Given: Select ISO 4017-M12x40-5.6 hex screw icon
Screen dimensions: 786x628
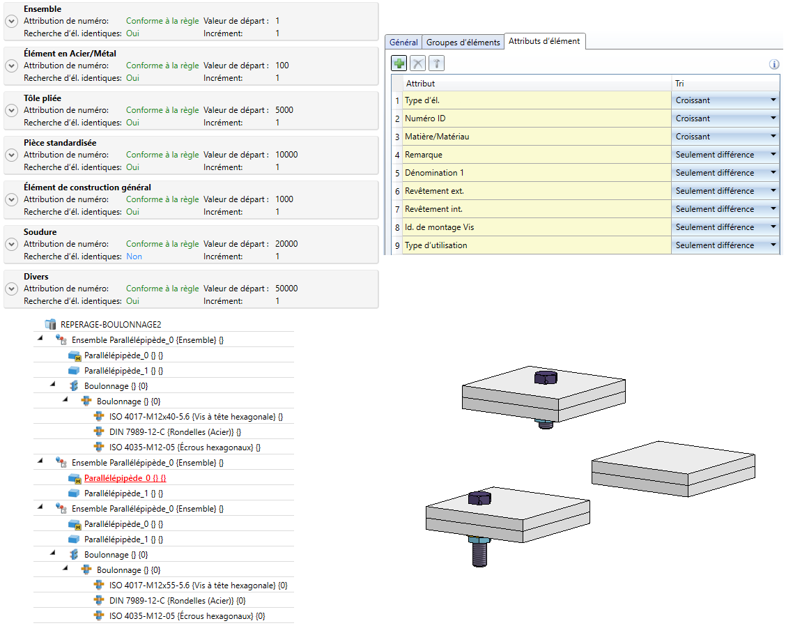Looking at the screenshot, I should [x=99, y=416].
